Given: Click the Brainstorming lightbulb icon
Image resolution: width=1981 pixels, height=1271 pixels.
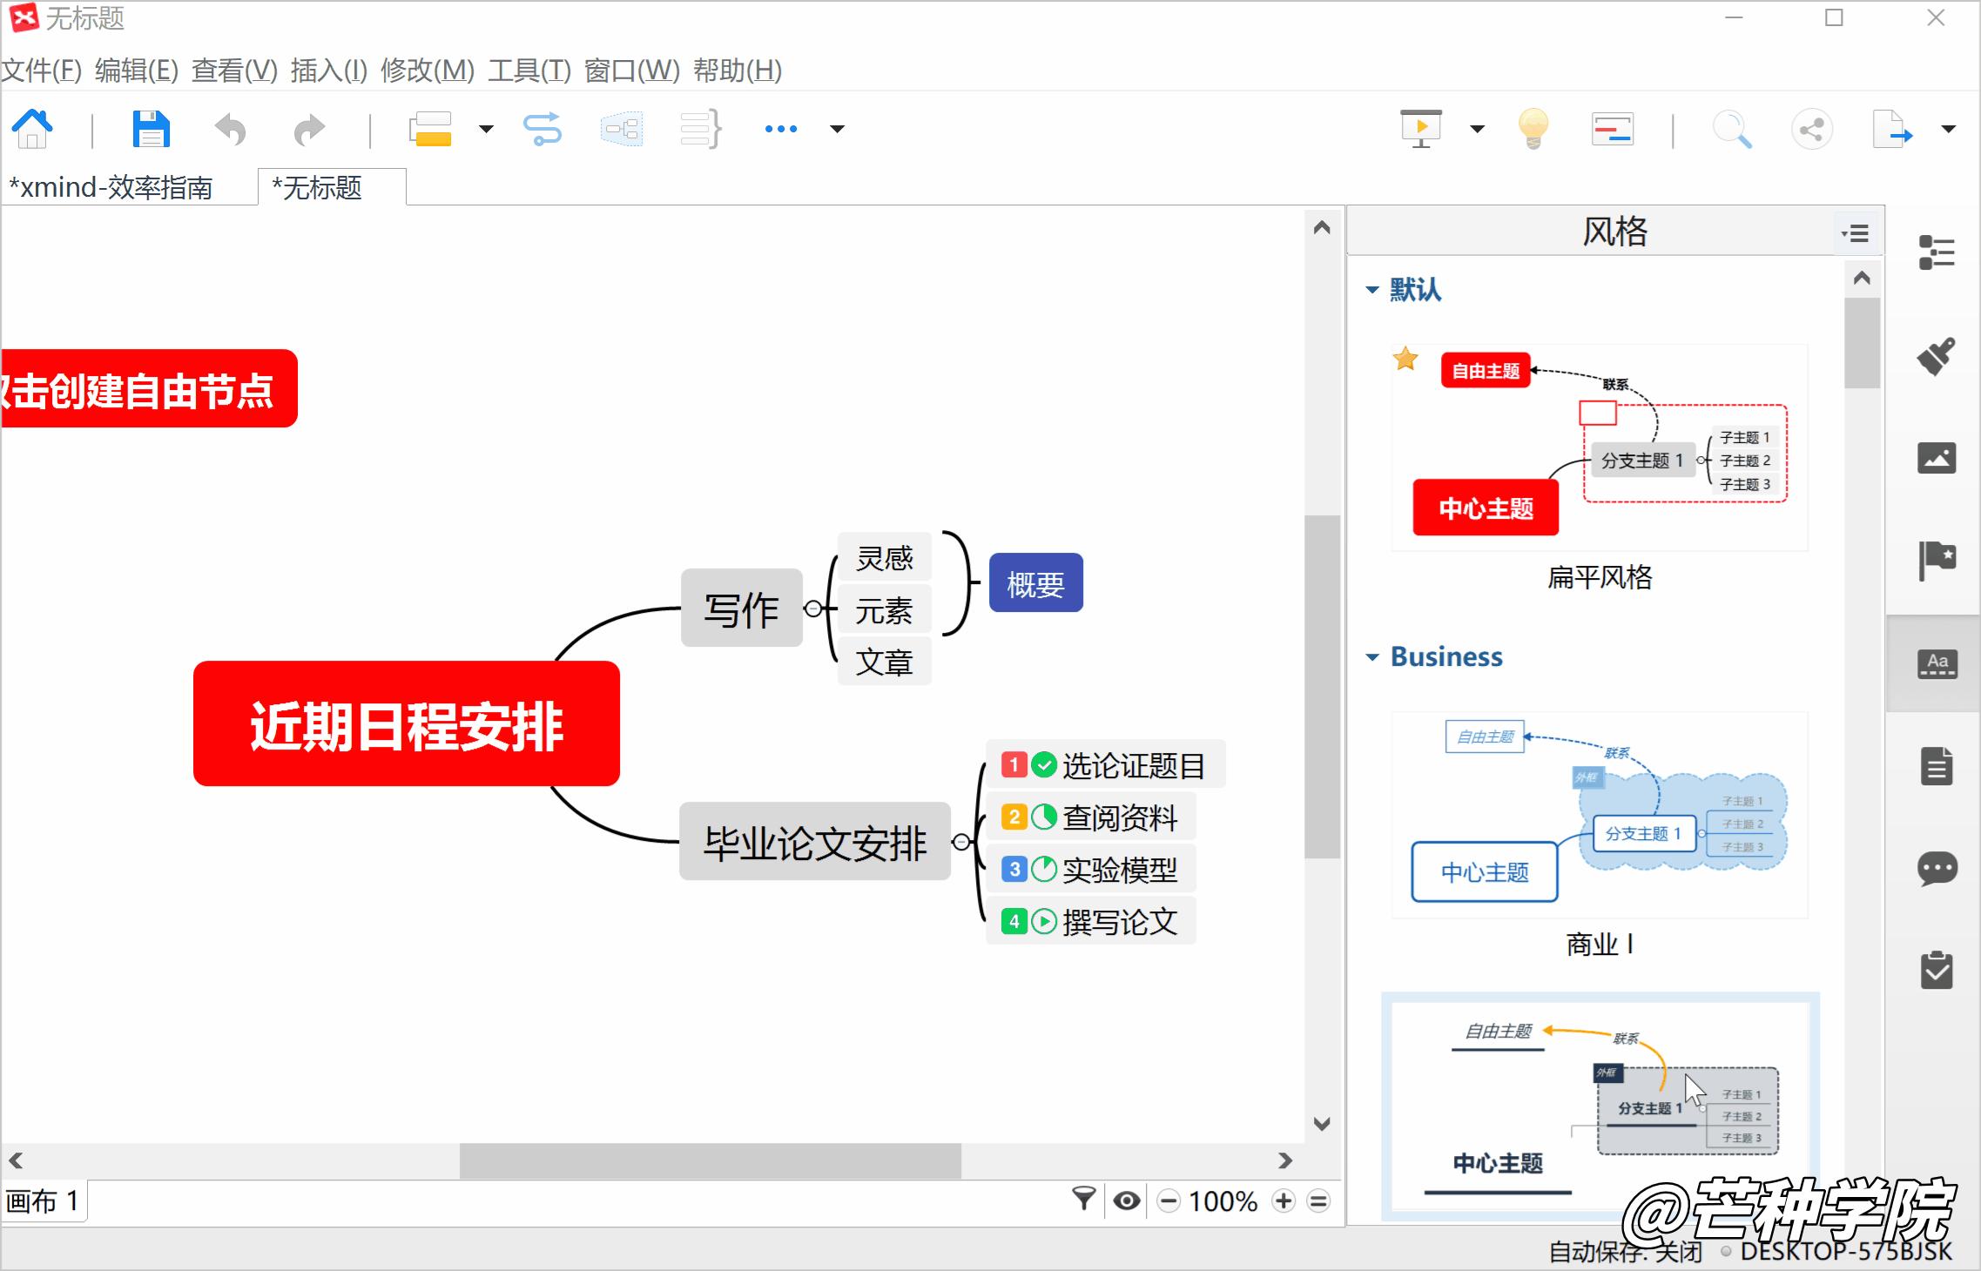Looking at the screenshot, I should 1533,130.
